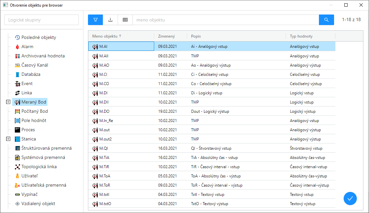Confirm selection with blue checkmark button
Screen dimensions: 369x213
click(350, 198)
